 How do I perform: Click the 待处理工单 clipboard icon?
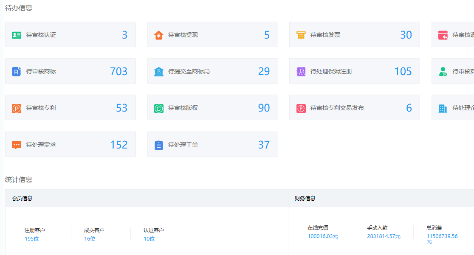158,145
